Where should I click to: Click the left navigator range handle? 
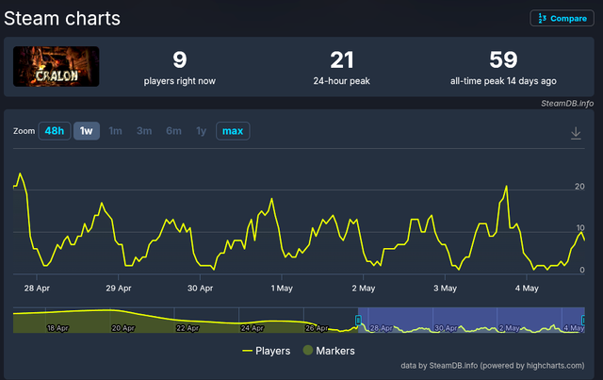coord(358,320)
